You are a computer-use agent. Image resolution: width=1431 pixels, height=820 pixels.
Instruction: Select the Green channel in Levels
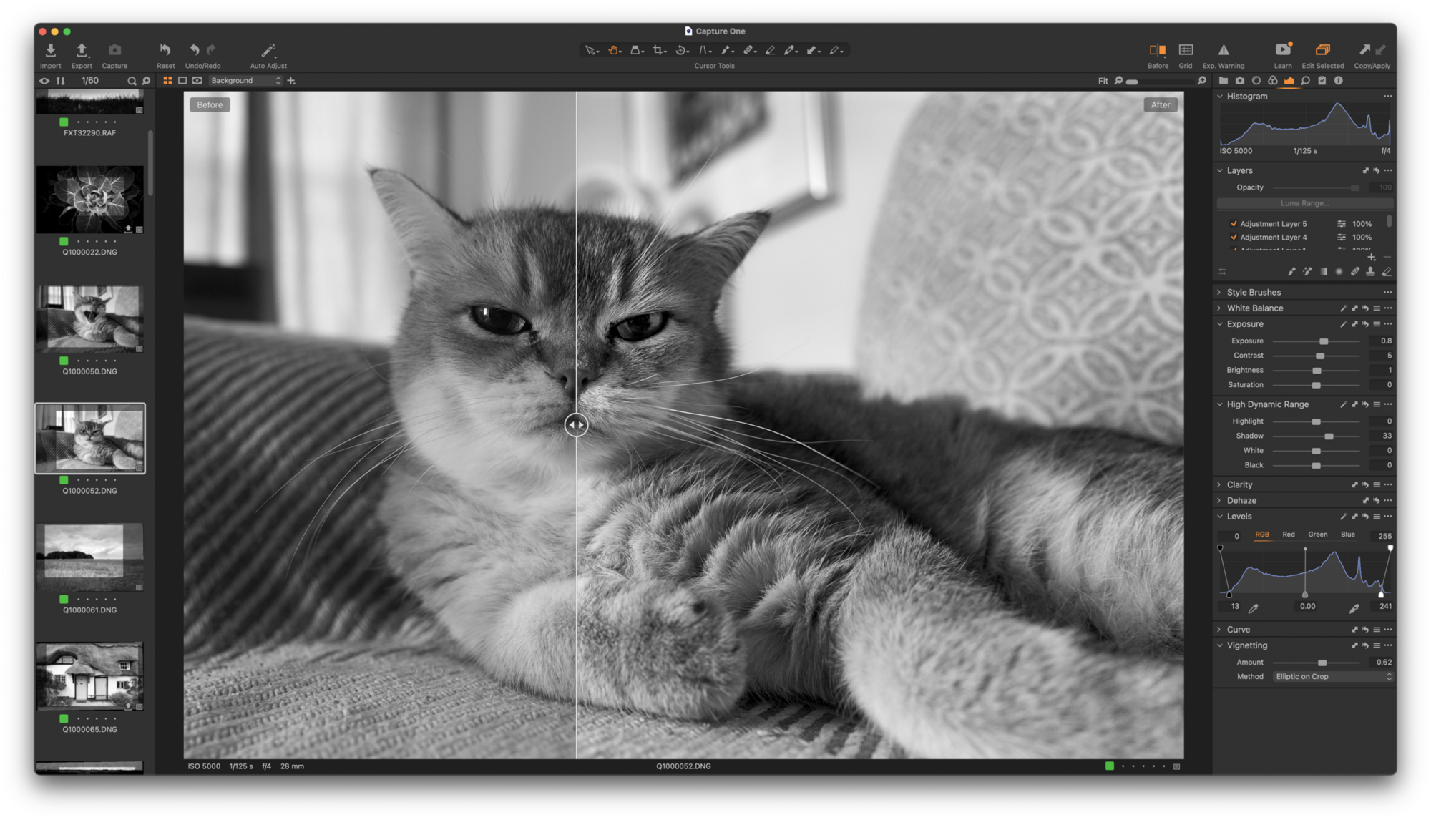pos(1317,535)
